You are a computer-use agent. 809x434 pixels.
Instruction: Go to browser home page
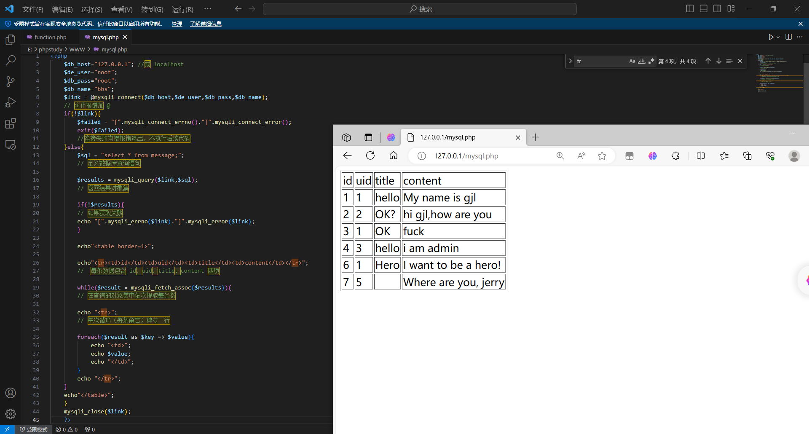coord(394,156)
